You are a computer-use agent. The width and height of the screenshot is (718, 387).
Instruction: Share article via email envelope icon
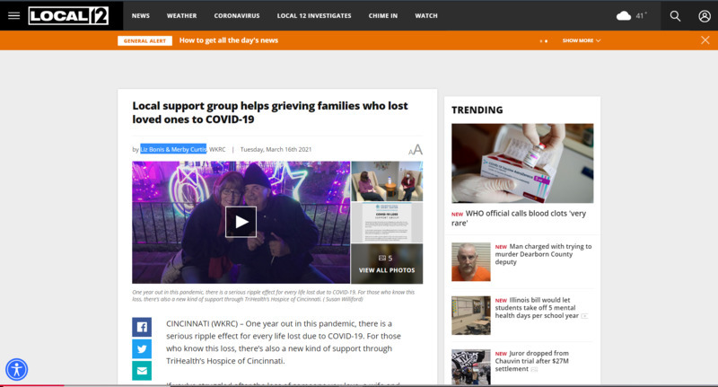click(x=142, y=371)
